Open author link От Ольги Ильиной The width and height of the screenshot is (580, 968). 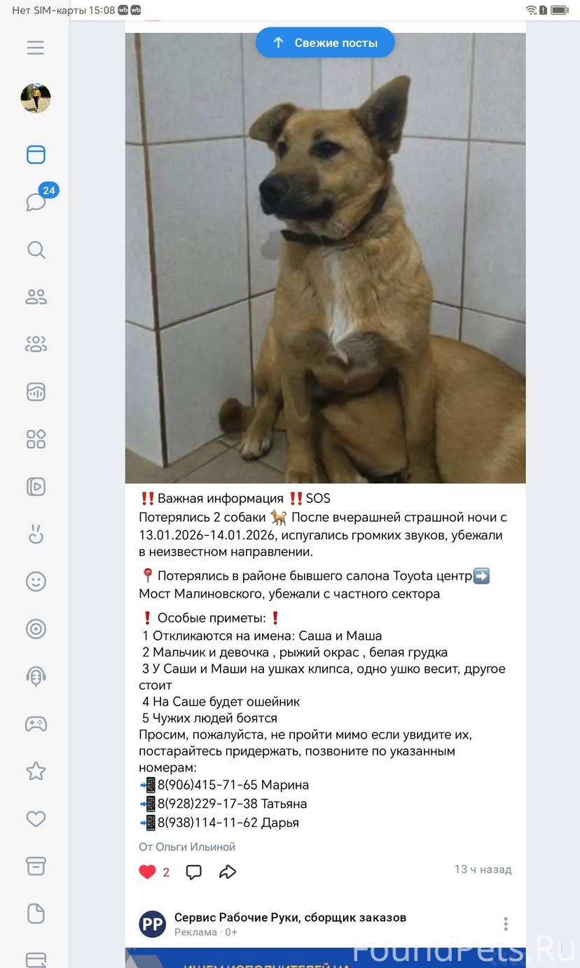[187, 847]
